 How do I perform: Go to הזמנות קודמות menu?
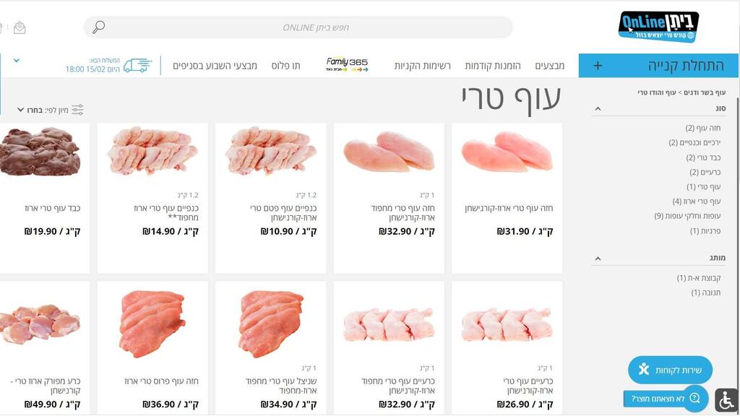click(x=493, y=66)
